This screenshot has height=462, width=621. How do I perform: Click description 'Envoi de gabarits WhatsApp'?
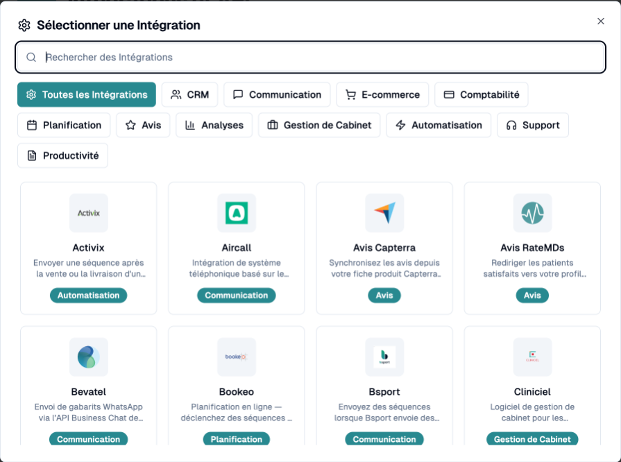(x=89, y=413)
